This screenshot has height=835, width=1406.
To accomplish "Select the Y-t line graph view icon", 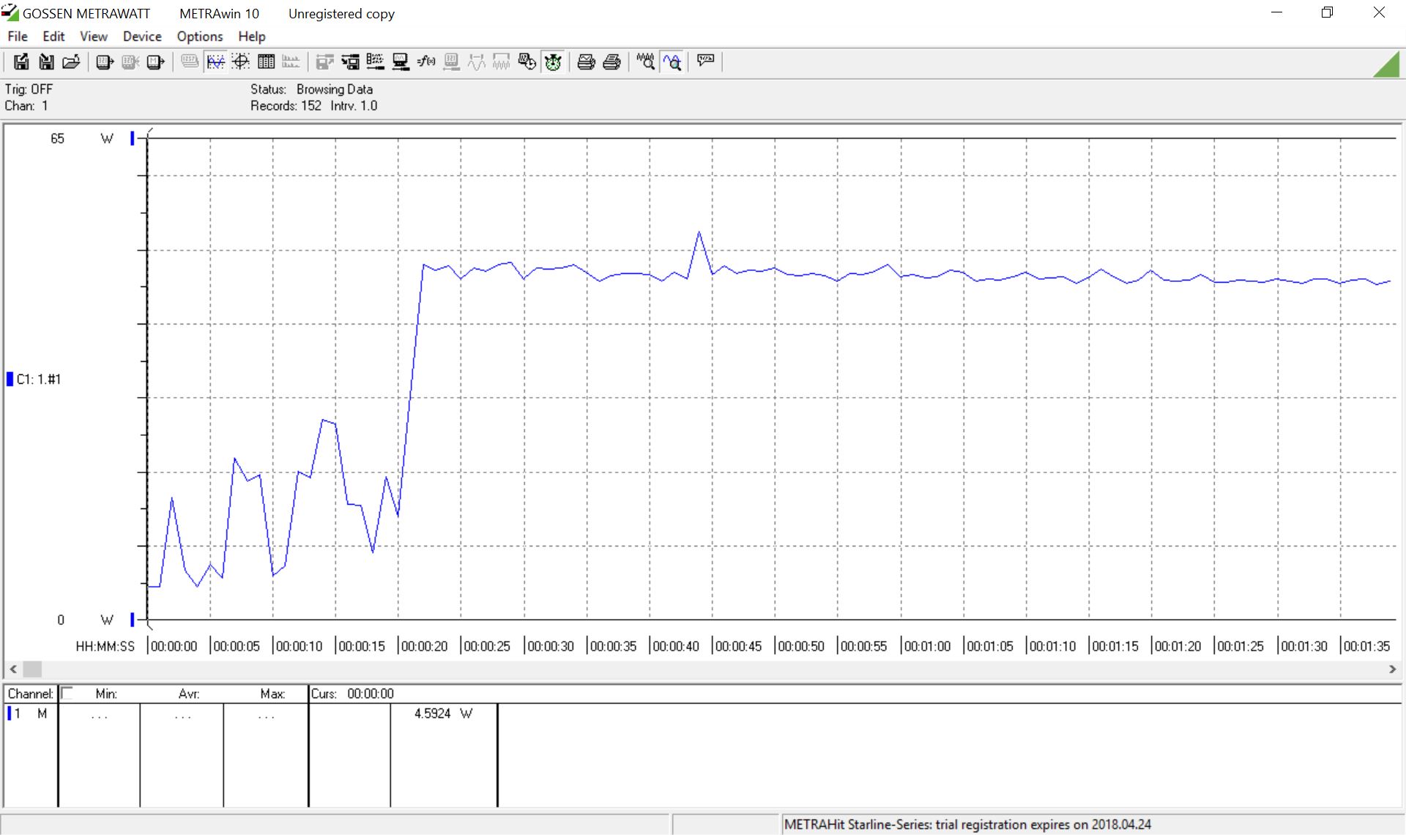I will click(x=215, y=62).
